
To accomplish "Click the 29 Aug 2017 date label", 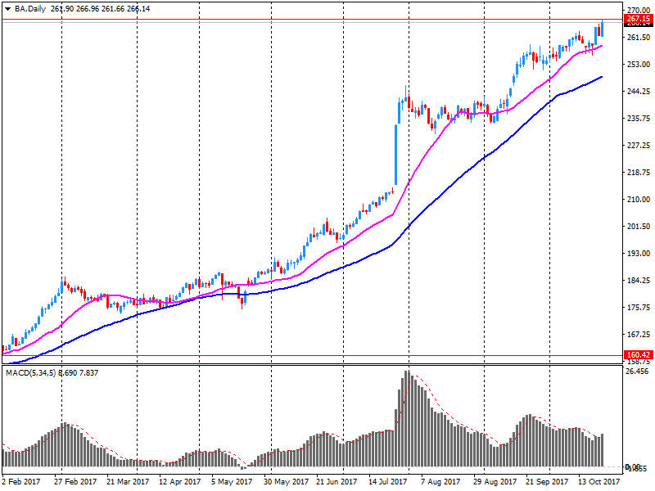I will [495, 481].
